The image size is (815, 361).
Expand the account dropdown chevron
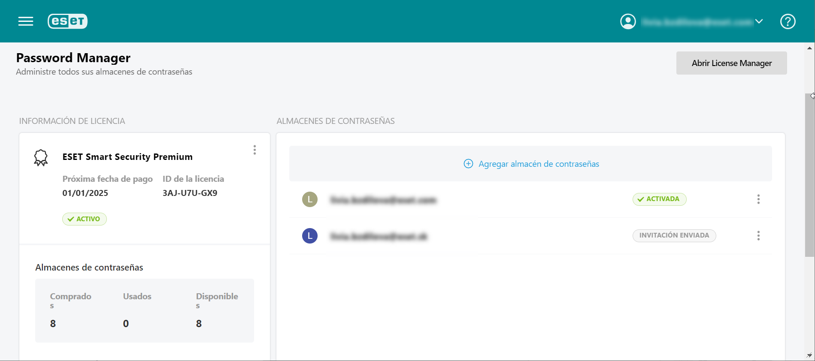coord(759,21)
